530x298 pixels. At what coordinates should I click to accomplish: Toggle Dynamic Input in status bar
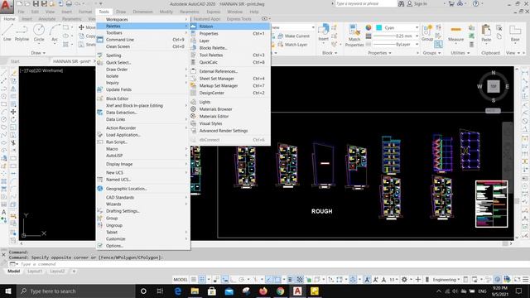click(x=224, y=280)
